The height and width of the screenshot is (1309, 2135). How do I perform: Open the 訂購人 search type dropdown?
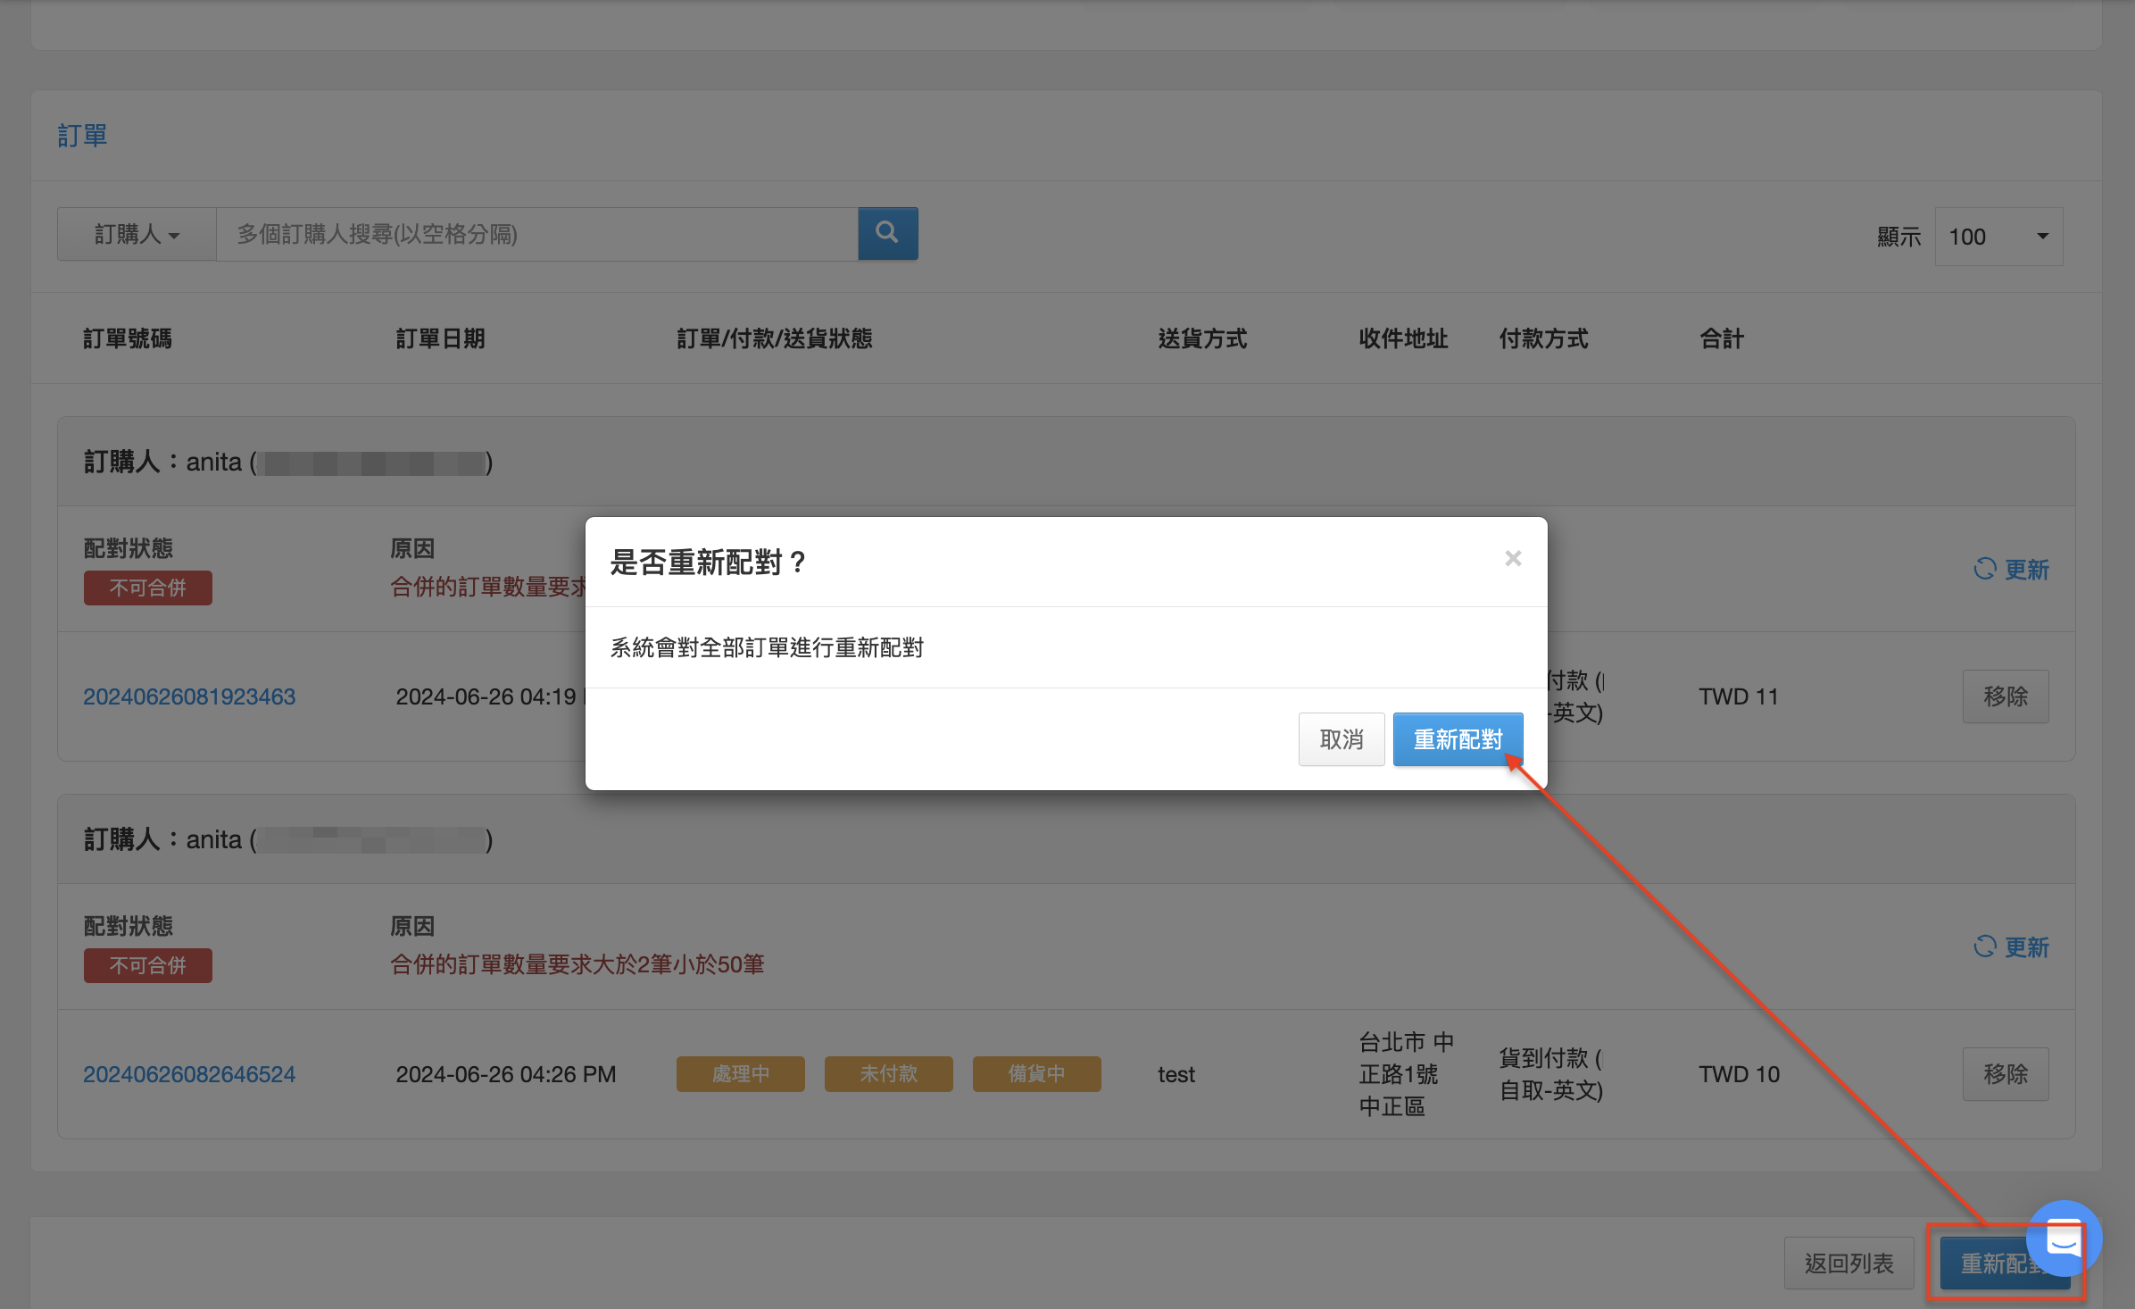(x=137, y=234)
